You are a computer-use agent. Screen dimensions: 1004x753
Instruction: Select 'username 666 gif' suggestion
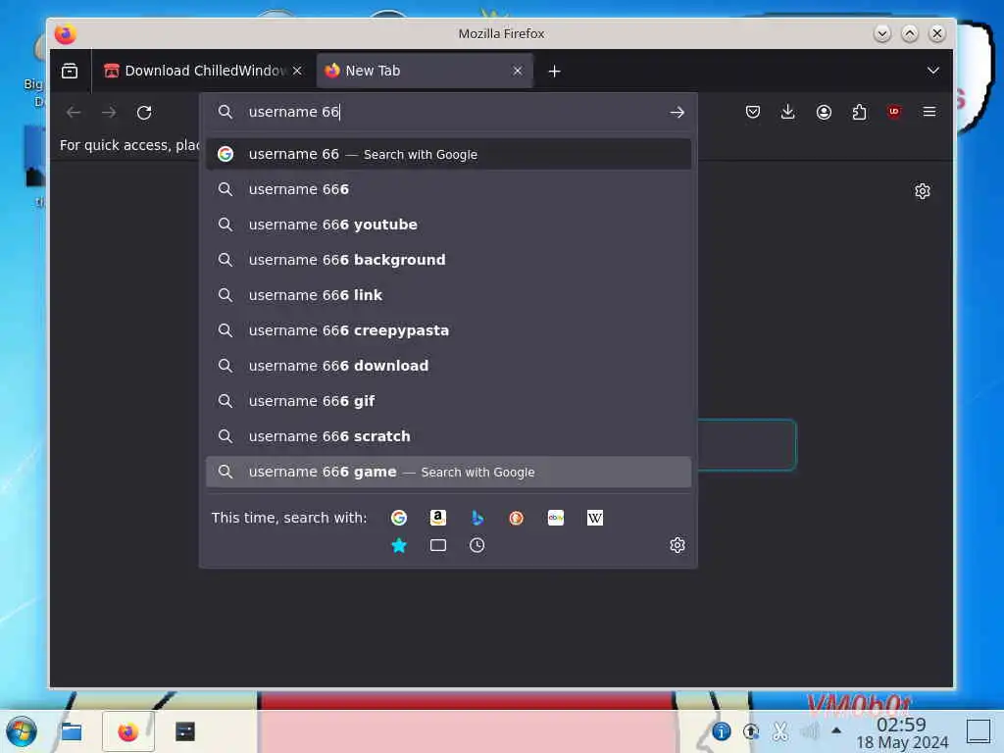click(448, 401)
